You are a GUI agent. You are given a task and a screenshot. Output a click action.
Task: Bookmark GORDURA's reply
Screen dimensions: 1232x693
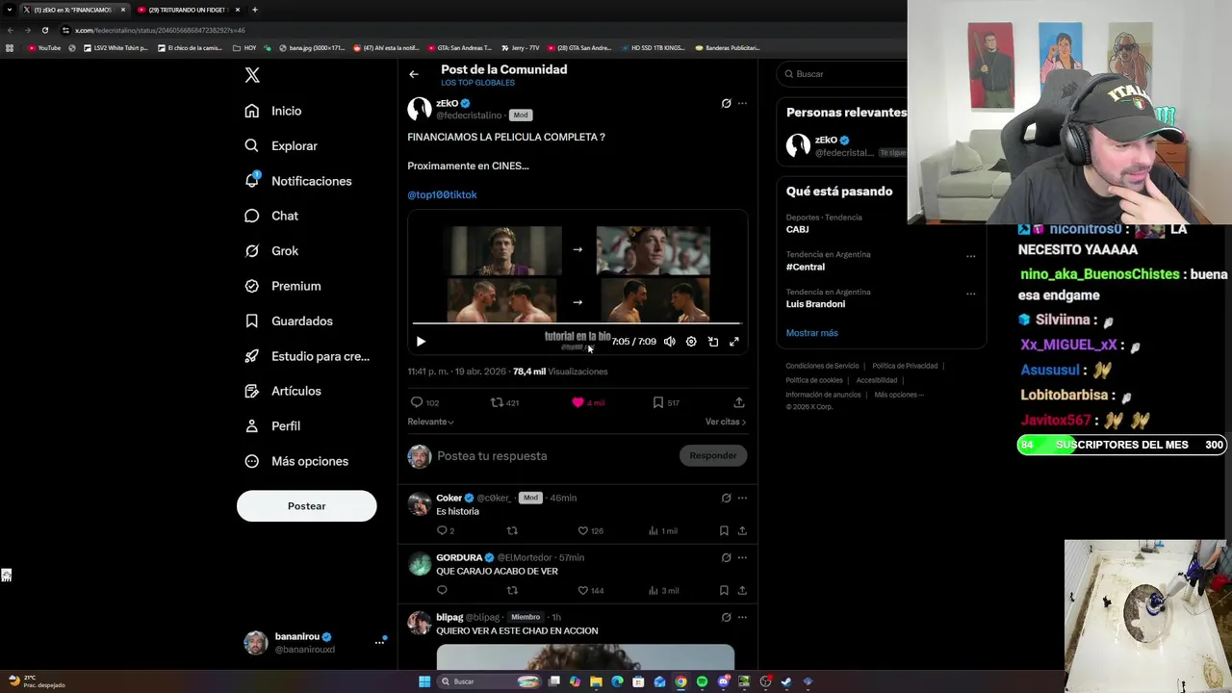724,590
